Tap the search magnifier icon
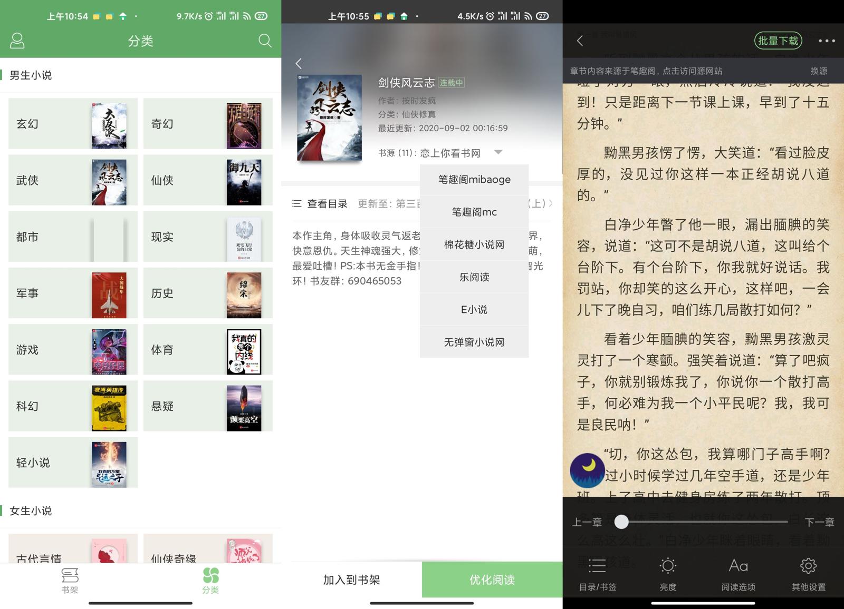The image size is (844, 609). [x=265, y=41]
